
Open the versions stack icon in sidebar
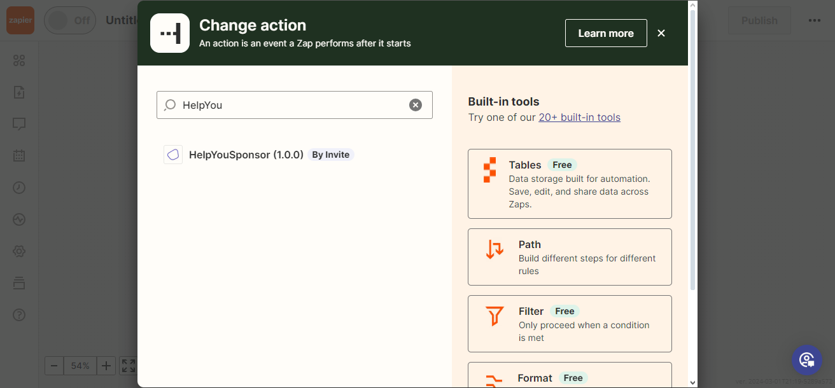click(x=19, y=283)
